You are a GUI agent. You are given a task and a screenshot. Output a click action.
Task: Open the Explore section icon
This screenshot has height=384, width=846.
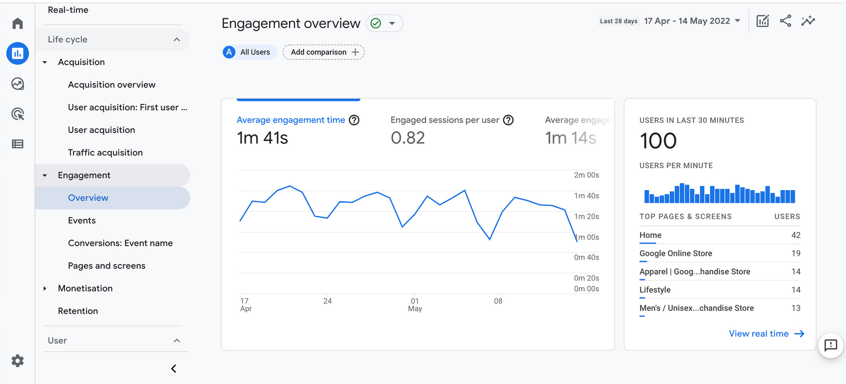(x=17, y=84)
